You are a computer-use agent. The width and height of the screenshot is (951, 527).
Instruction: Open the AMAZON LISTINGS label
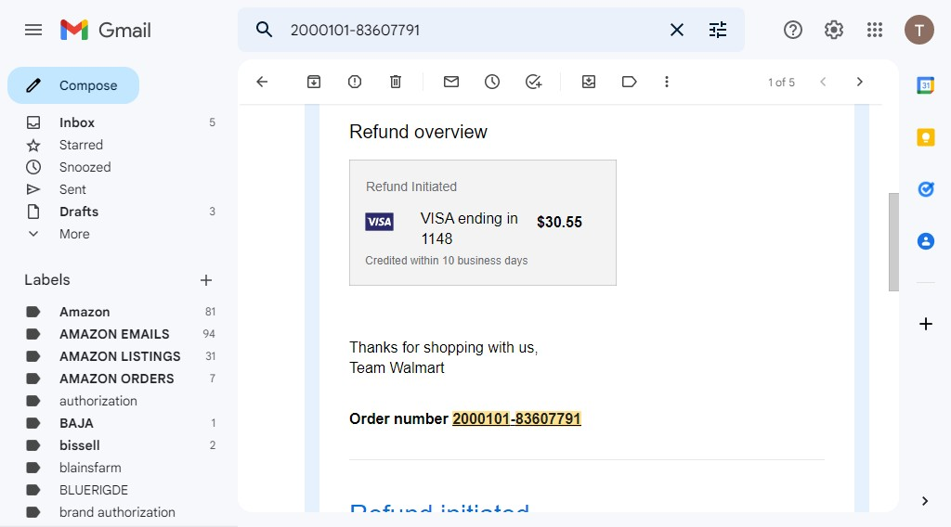click(x=120, y=356)
